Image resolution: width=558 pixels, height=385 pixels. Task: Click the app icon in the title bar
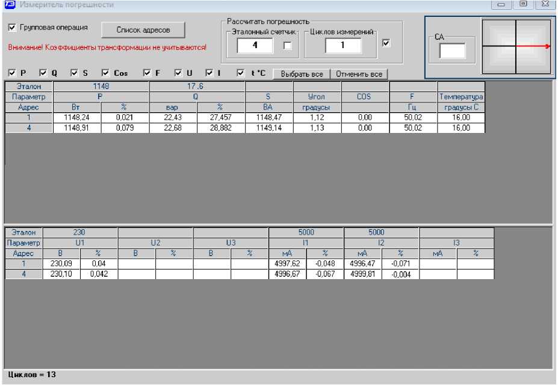coord(9,5)
